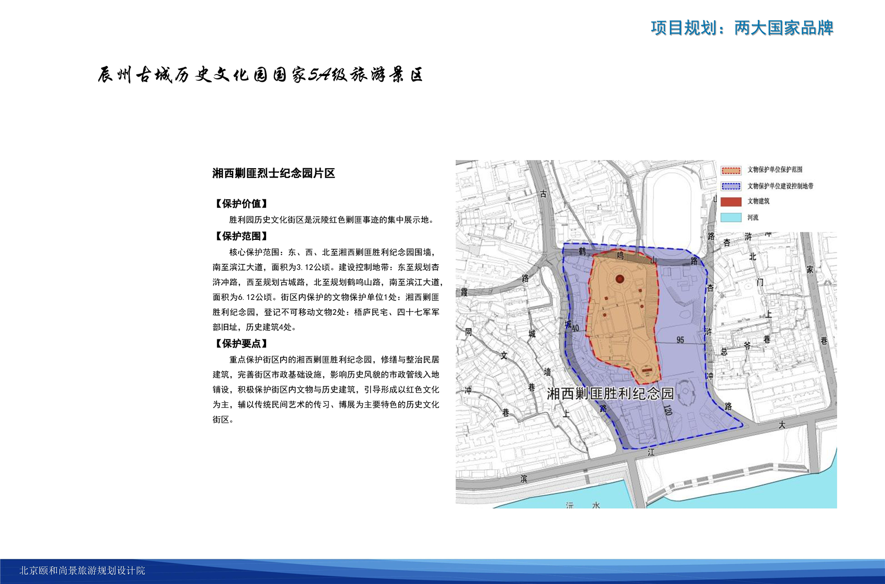
Task: Click the number 120 on the map
Action: pyautogui.click(x=667, y=410)
